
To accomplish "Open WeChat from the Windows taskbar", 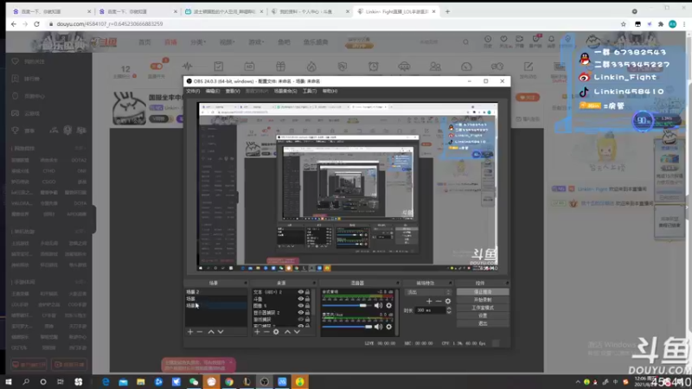I will pos(194,382).
